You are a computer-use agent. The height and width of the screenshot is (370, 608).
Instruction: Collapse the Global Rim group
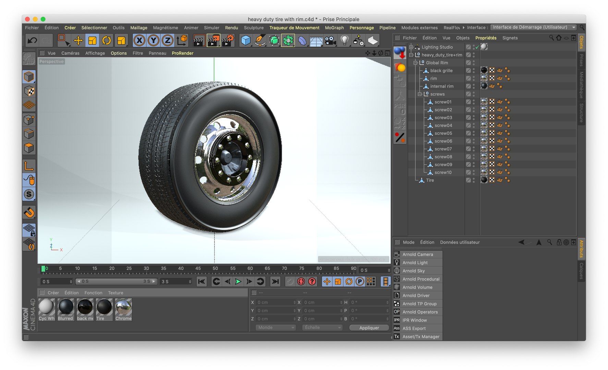[415, 63]
